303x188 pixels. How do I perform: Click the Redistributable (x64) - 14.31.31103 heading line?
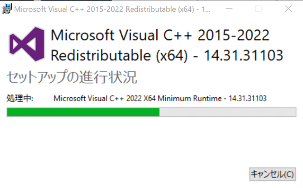pos(167,56)
